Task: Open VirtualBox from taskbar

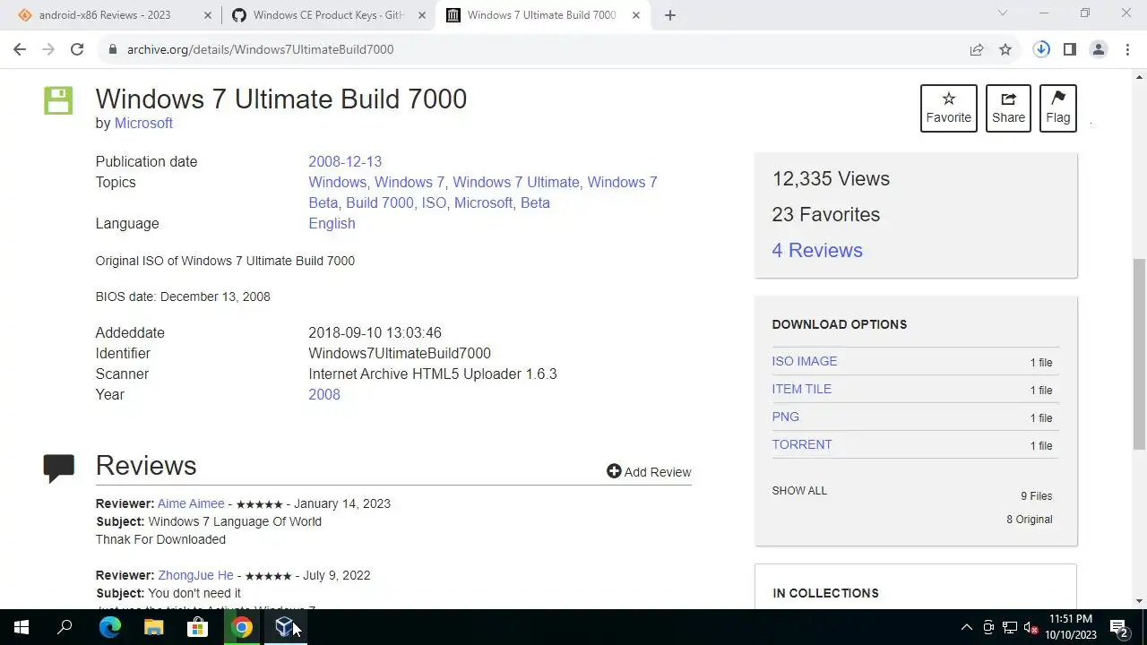Action: tap(285, 627)
